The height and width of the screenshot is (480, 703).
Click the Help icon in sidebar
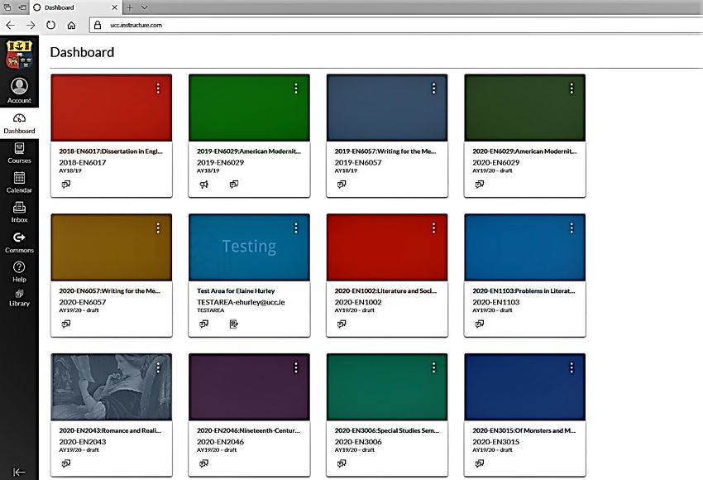pos(19,271)
